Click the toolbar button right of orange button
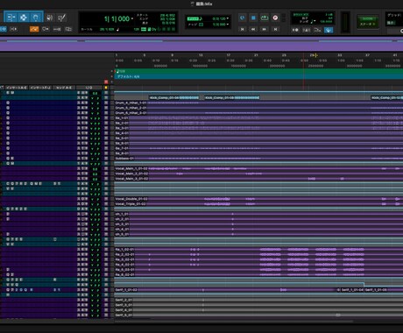This screenshot has width=403, height=333. coord(46,29)
